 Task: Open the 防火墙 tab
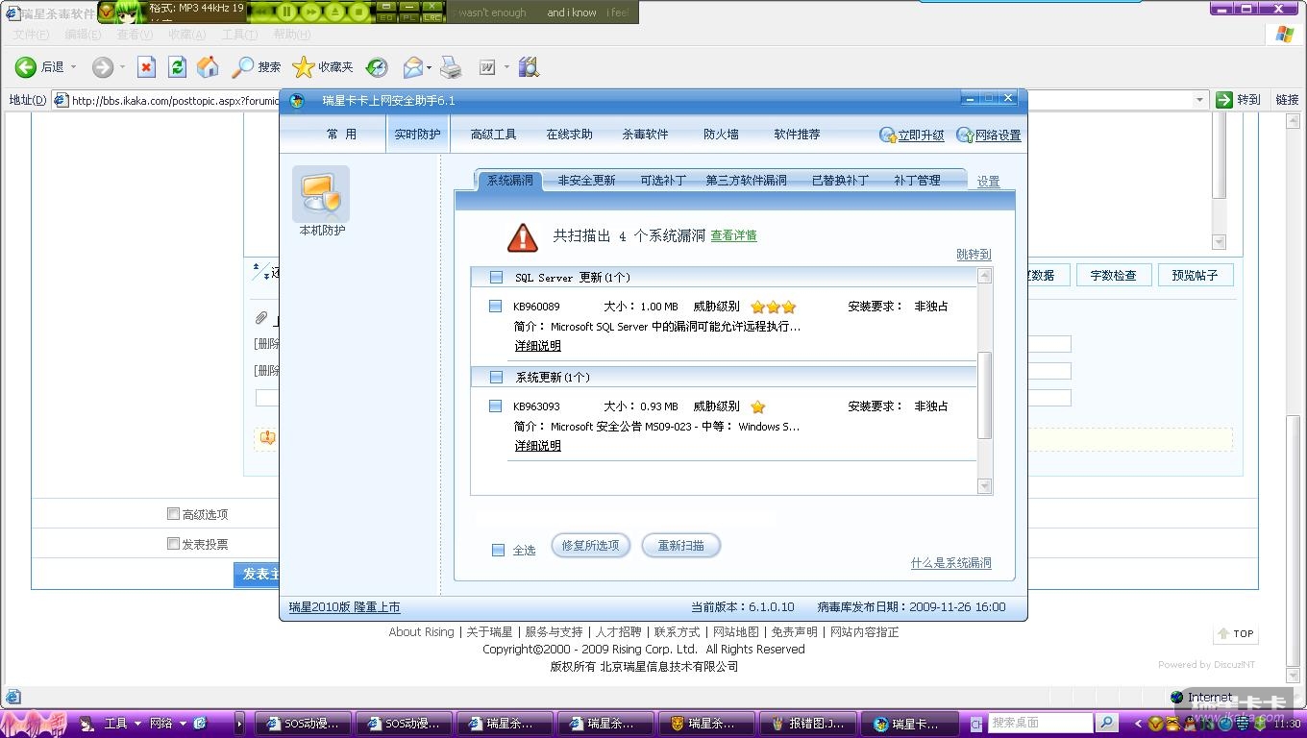click(721, 135)
